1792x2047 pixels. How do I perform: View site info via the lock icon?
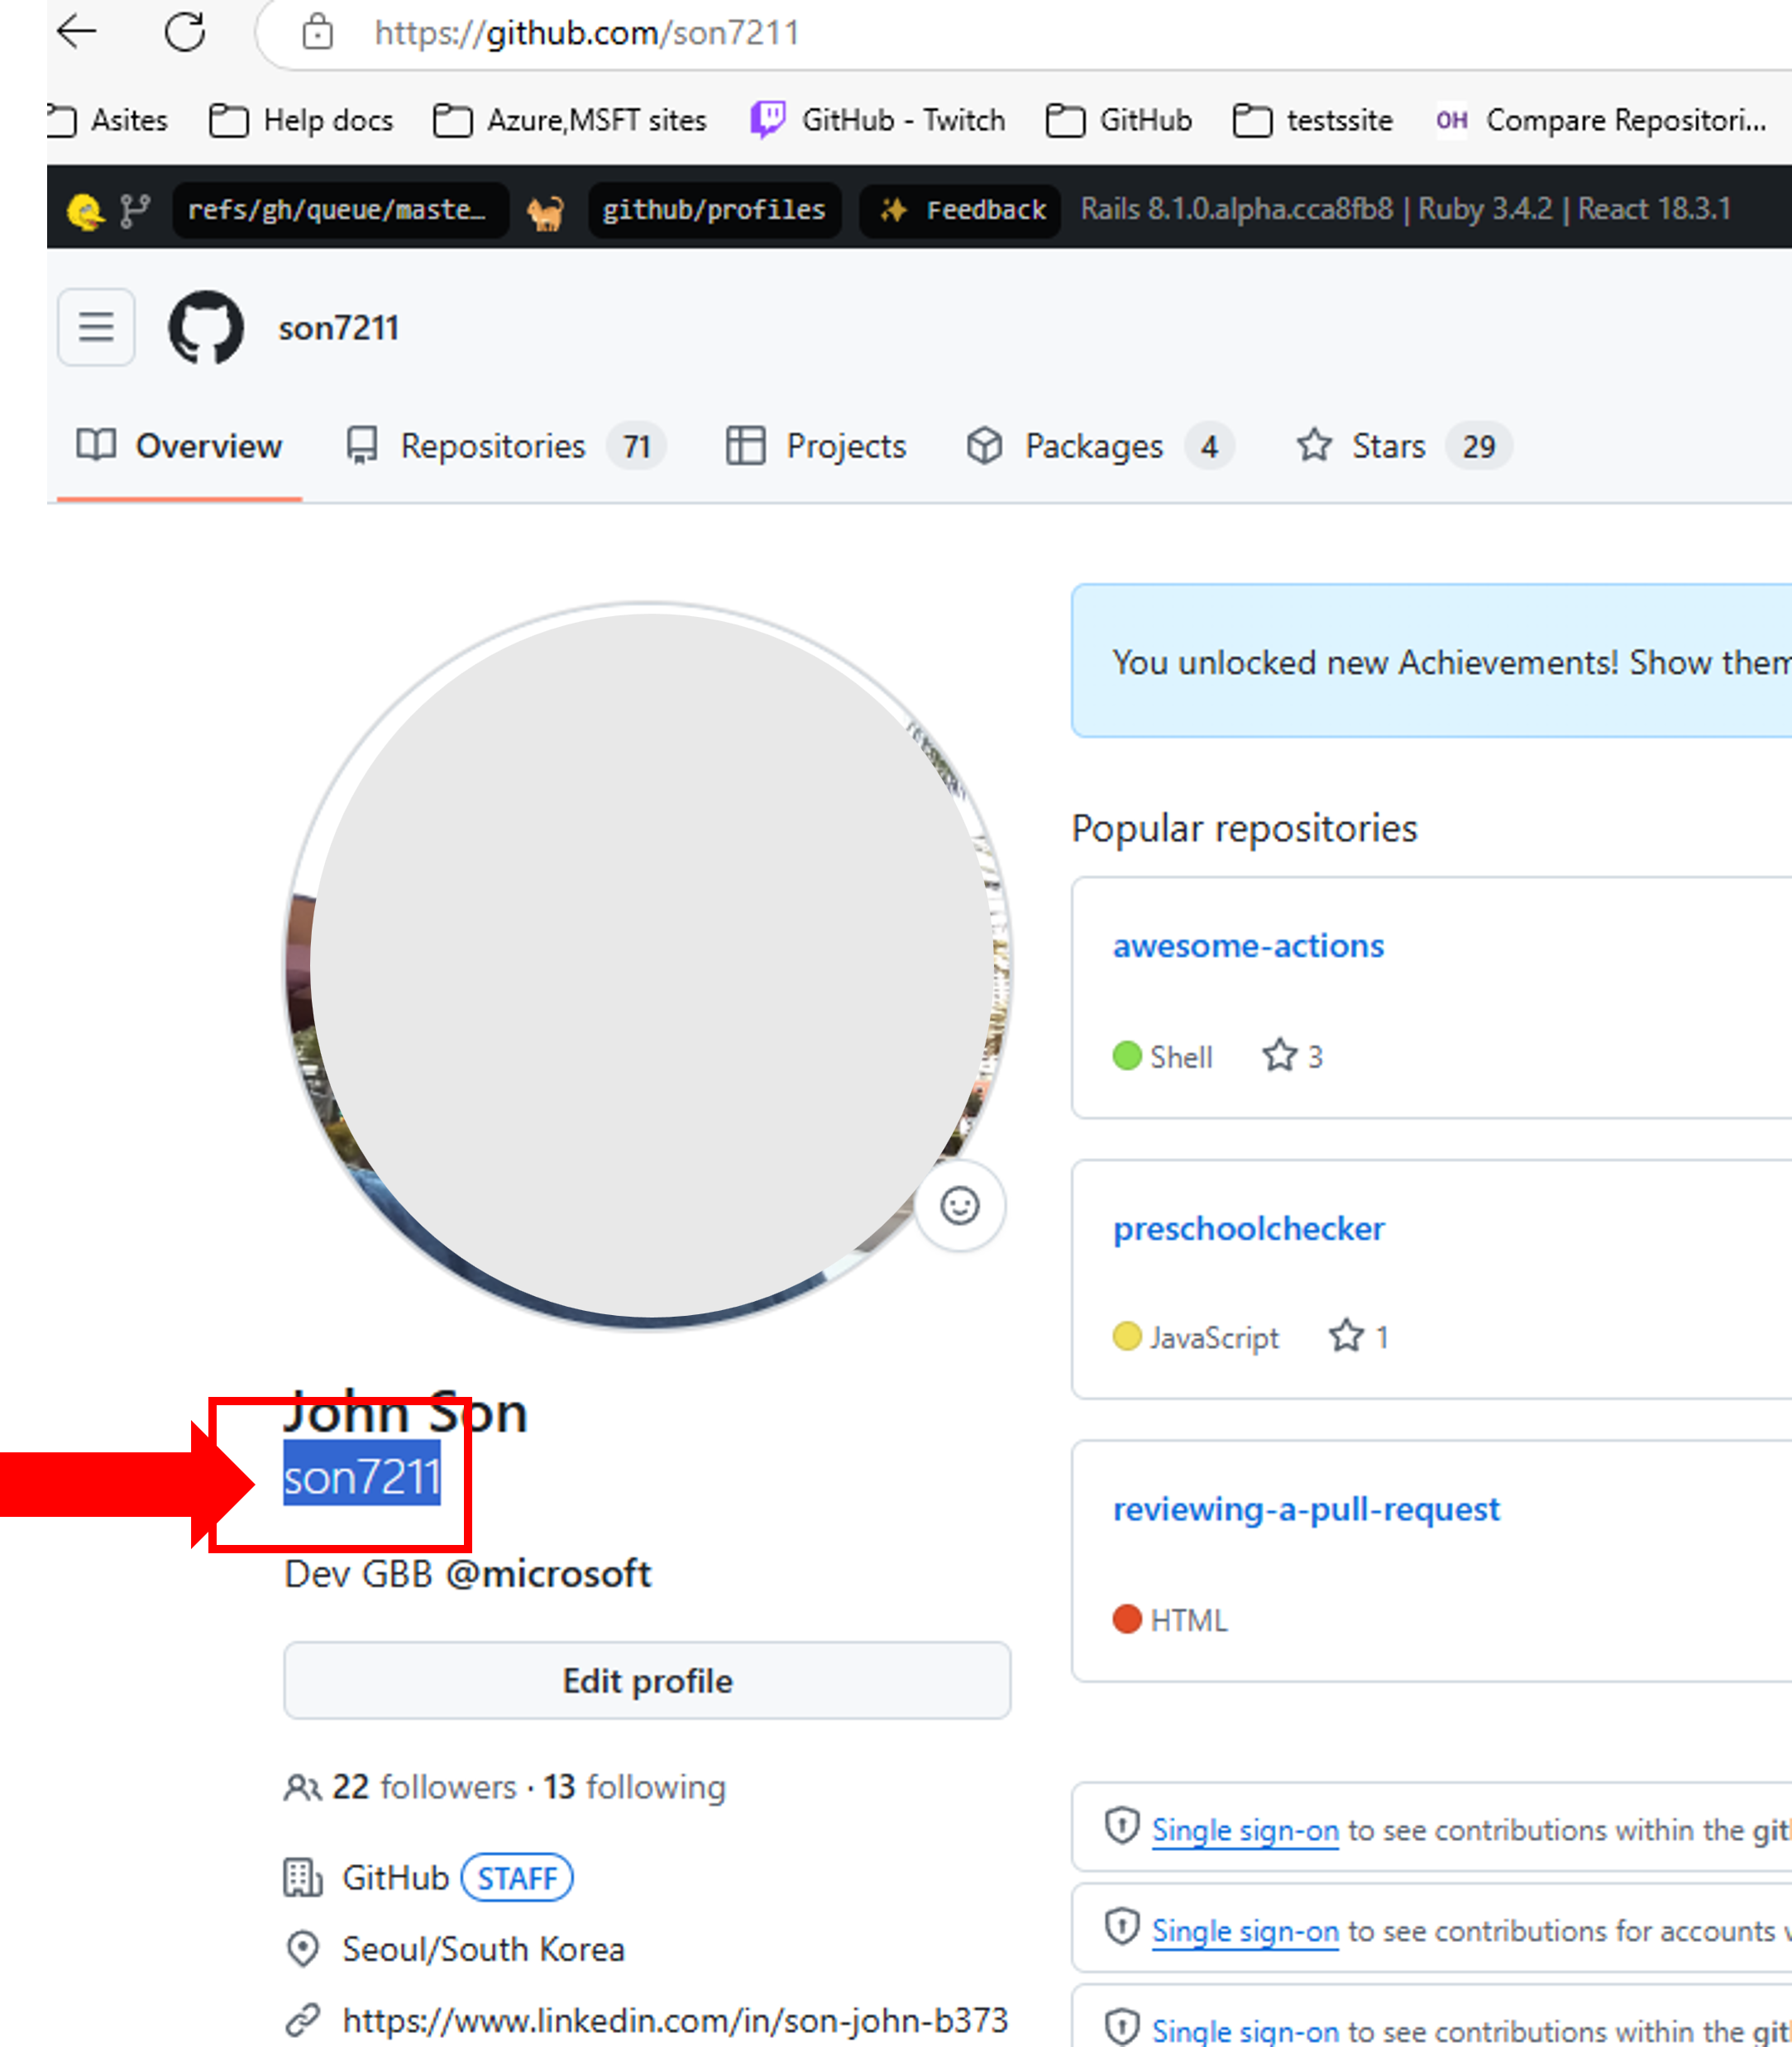[x=317, y=32]
